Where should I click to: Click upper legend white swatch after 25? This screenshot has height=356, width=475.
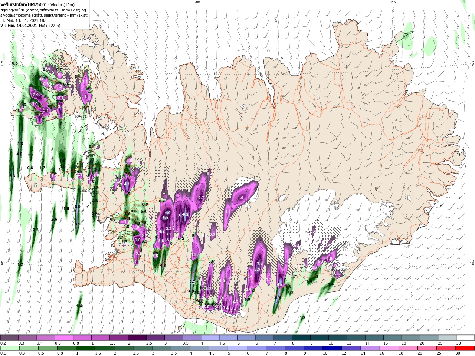(465, 338)
